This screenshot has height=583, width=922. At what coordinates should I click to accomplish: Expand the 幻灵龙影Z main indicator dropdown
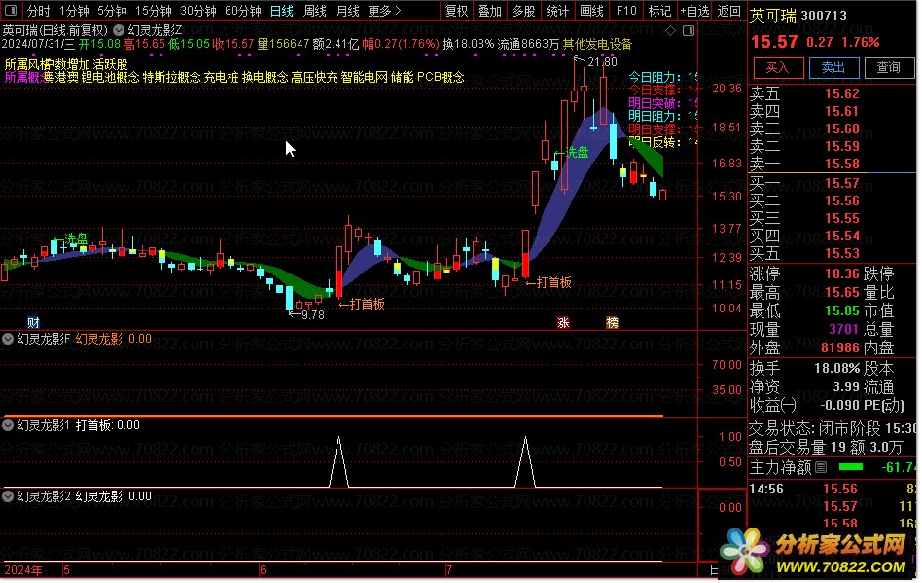click(x=119, y=29)
